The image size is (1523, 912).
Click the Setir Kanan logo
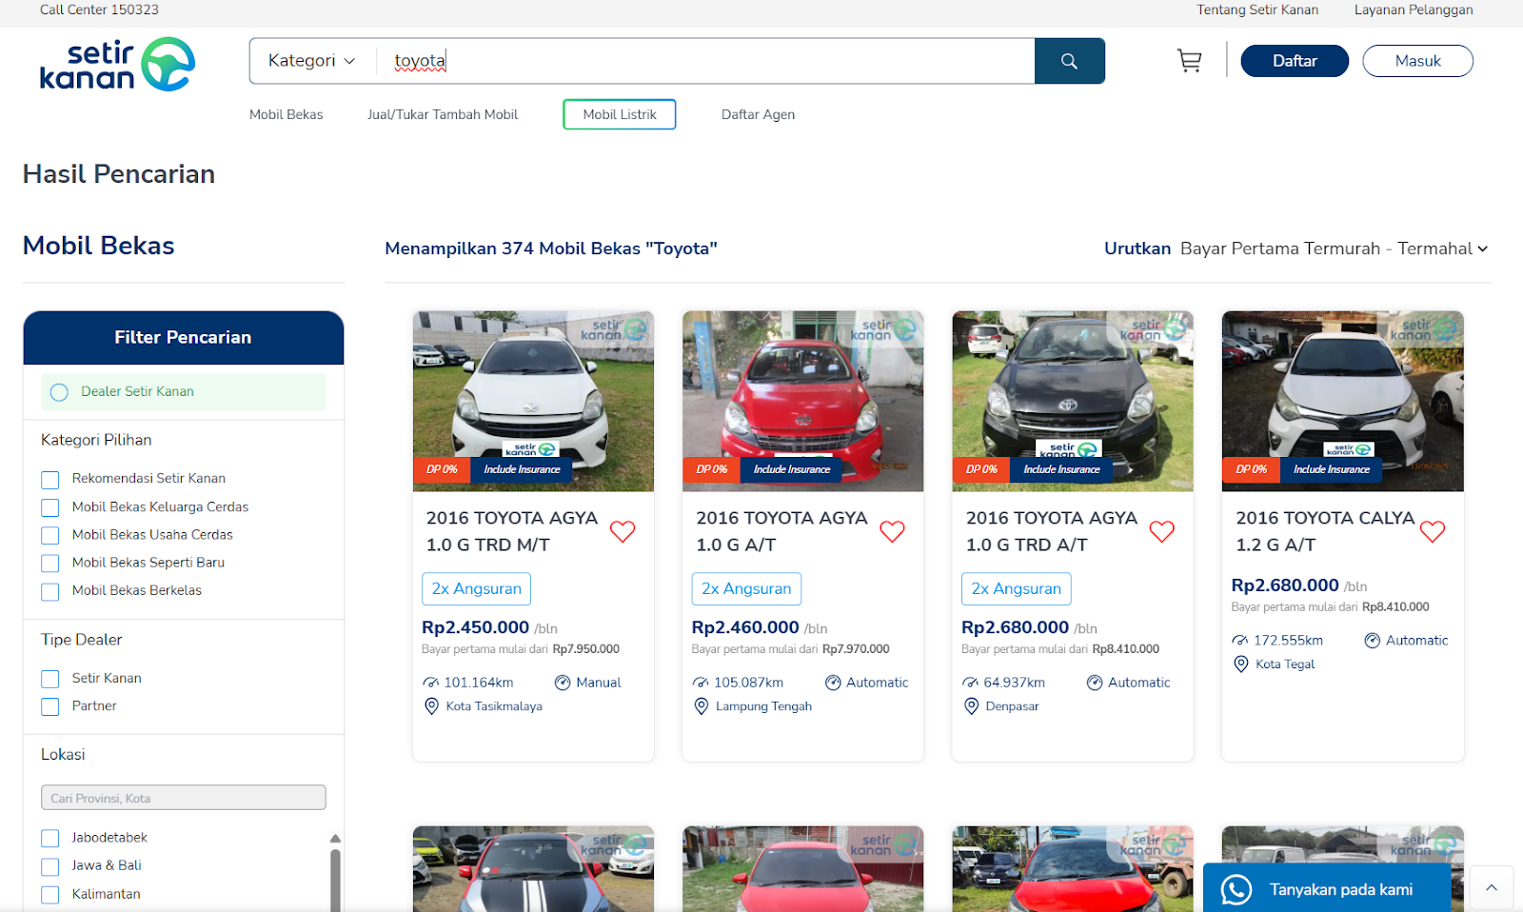117,65
